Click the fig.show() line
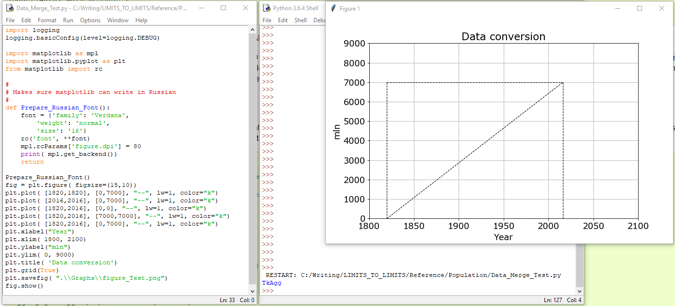This screenshot has width=675, height=306. pyautogui.click(x=25, y=286)
